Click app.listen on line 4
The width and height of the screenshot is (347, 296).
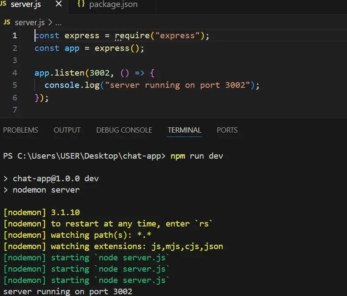click(x=59, y=73)
